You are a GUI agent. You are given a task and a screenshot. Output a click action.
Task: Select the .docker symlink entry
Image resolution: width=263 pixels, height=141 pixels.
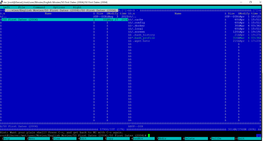[x=138, y=26]
